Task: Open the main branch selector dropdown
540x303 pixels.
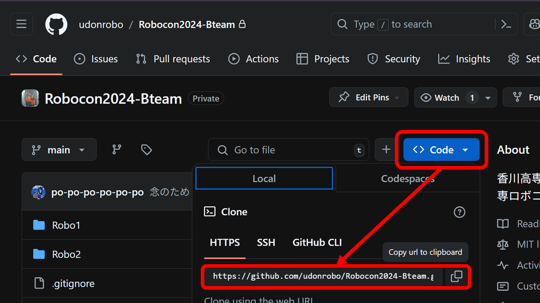Action: (59, 150)
